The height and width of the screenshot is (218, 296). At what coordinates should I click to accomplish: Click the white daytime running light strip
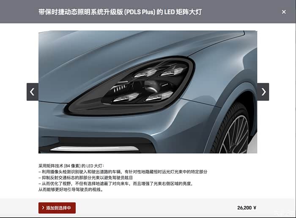tap(94, 149)
